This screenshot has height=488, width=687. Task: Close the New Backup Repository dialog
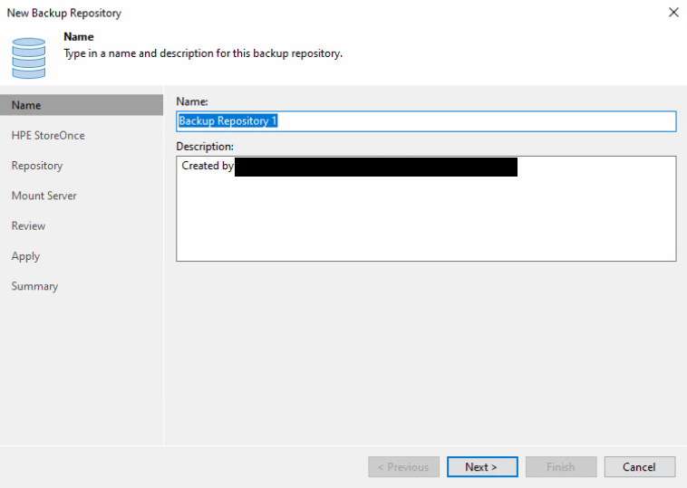[x=672, y=13]
